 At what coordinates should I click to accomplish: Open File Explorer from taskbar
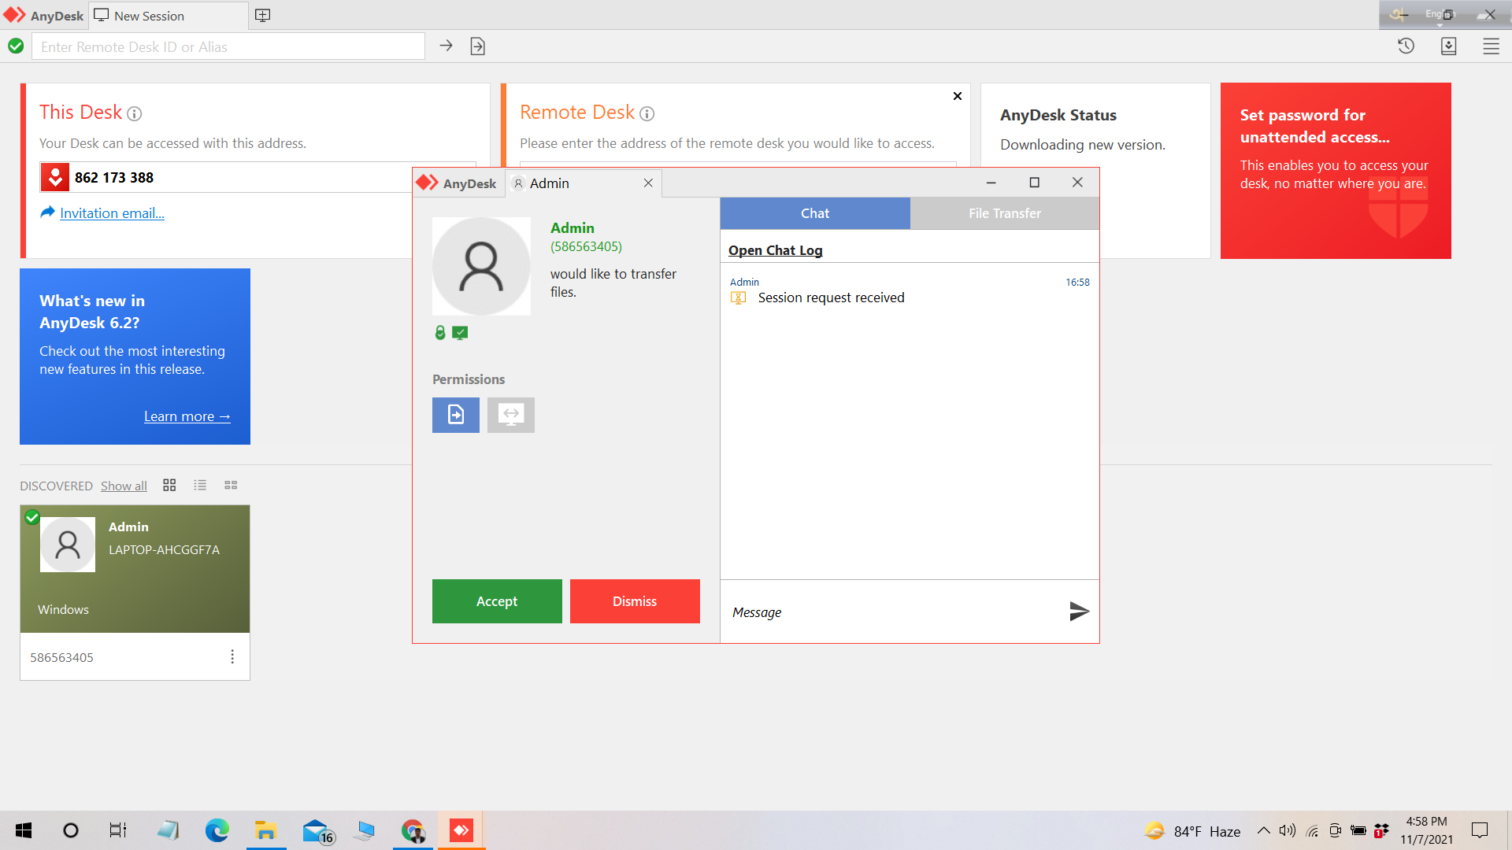click(266, 830)
